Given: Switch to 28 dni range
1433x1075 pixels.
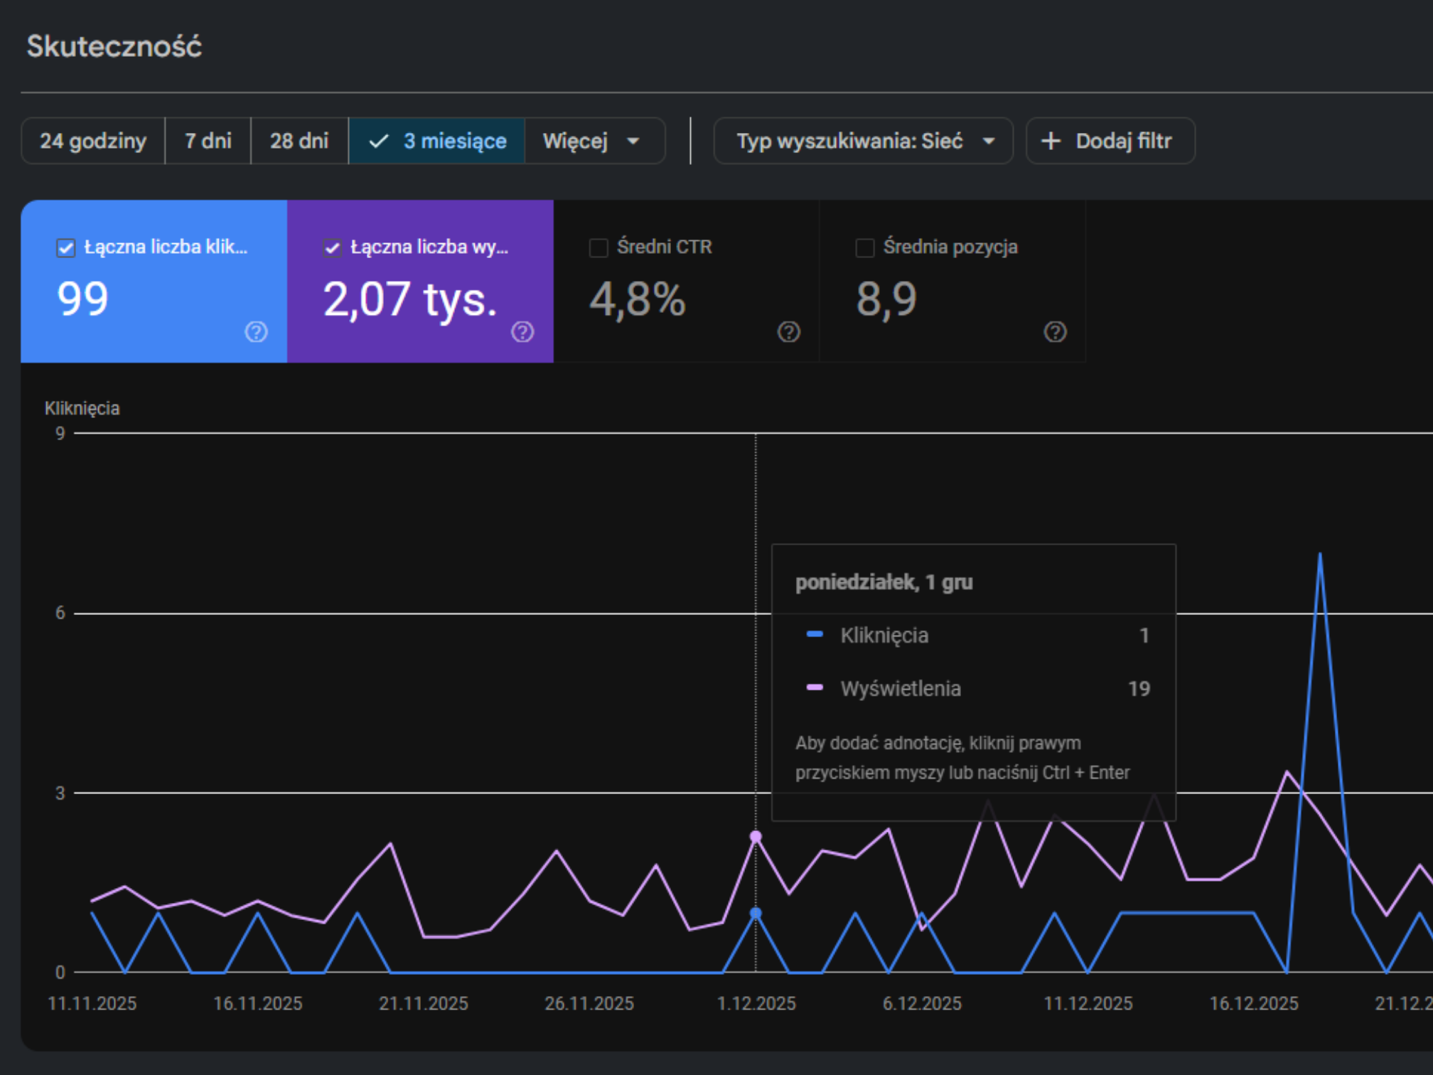Looking at the screenshot, I should point(299,141).
